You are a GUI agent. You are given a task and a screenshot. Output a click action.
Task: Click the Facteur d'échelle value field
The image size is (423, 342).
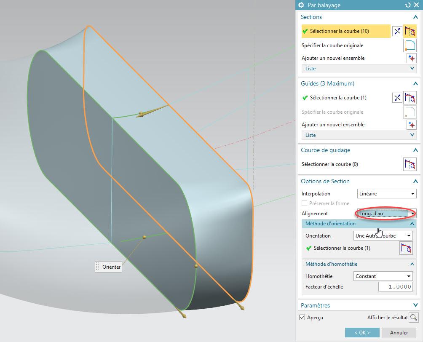[x=395, y=287]
